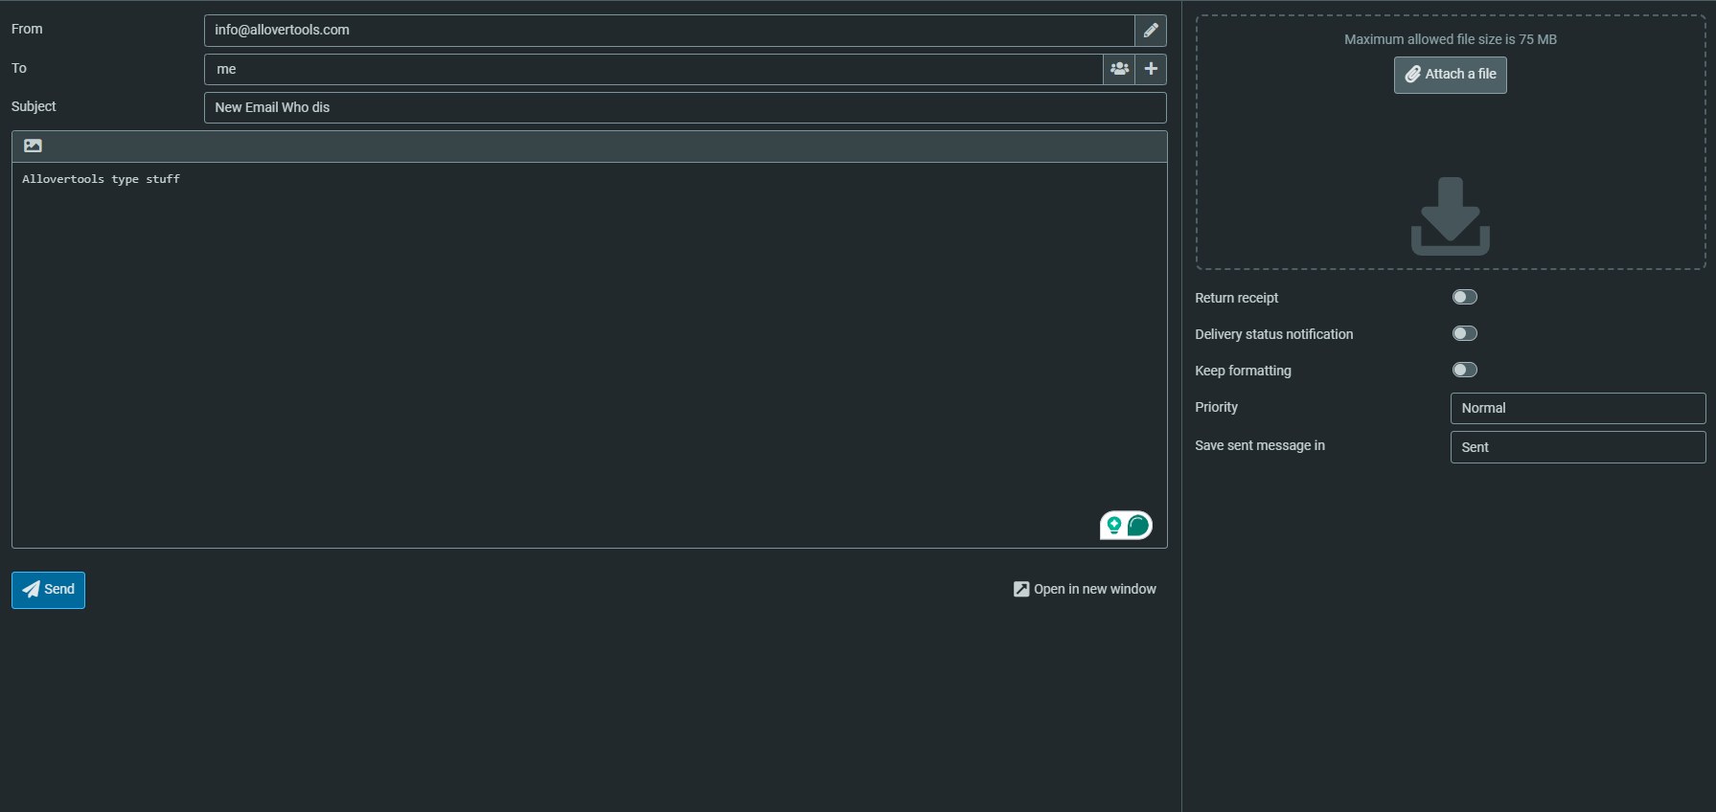The height and width of the screenshot is (812, 1716).
Task: Toggle Return receipt switch
Action: pos(1464,297)
